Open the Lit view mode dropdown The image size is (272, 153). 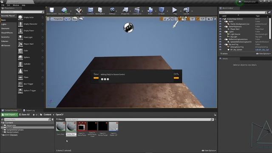click(x=68, y=19)
